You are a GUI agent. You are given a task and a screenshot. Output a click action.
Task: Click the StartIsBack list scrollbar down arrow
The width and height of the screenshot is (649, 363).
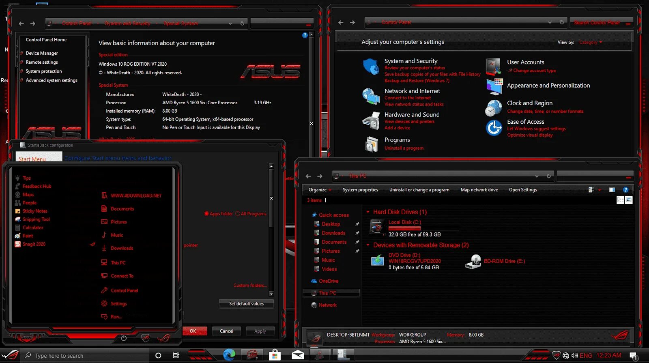pos(271,294)
